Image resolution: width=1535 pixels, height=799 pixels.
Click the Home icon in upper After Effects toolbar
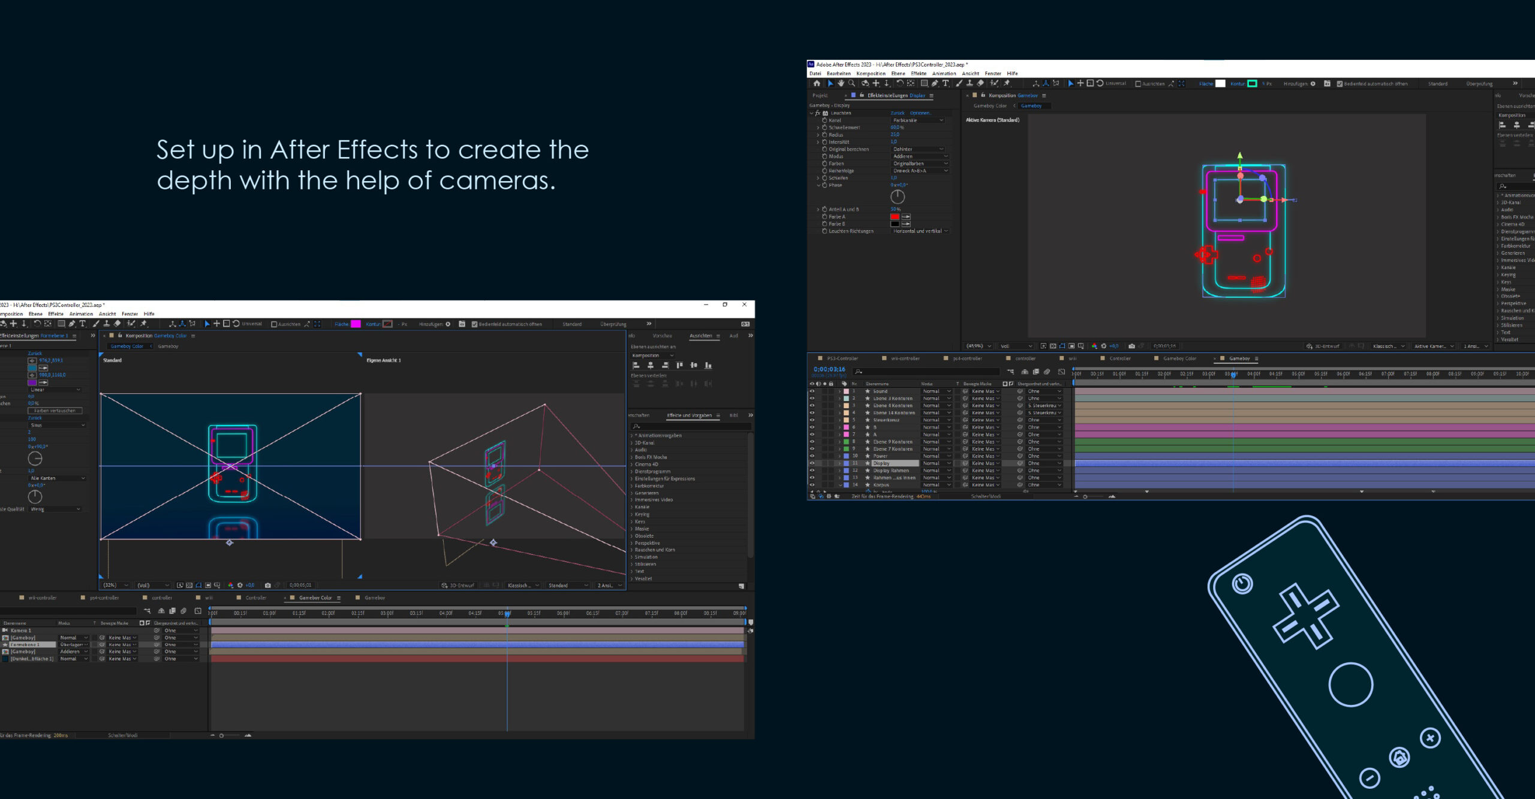tap(817, 84)
